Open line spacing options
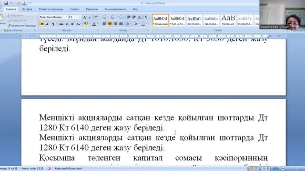Viewport: 305px width, 171px height. [128, 24]
